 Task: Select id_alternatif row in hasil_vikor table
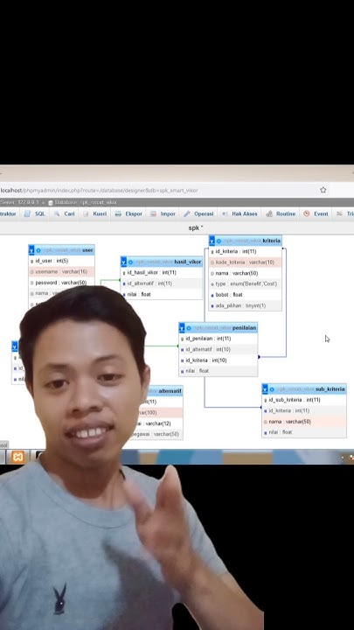point(162,283)
